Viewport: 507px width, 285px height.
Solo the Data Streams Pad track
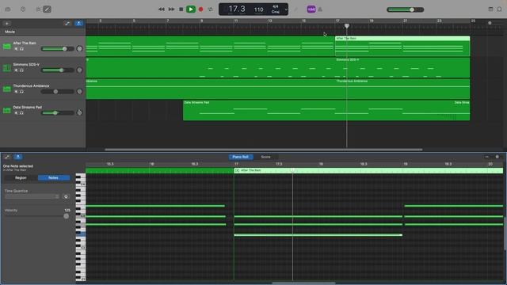click(21, 112)
